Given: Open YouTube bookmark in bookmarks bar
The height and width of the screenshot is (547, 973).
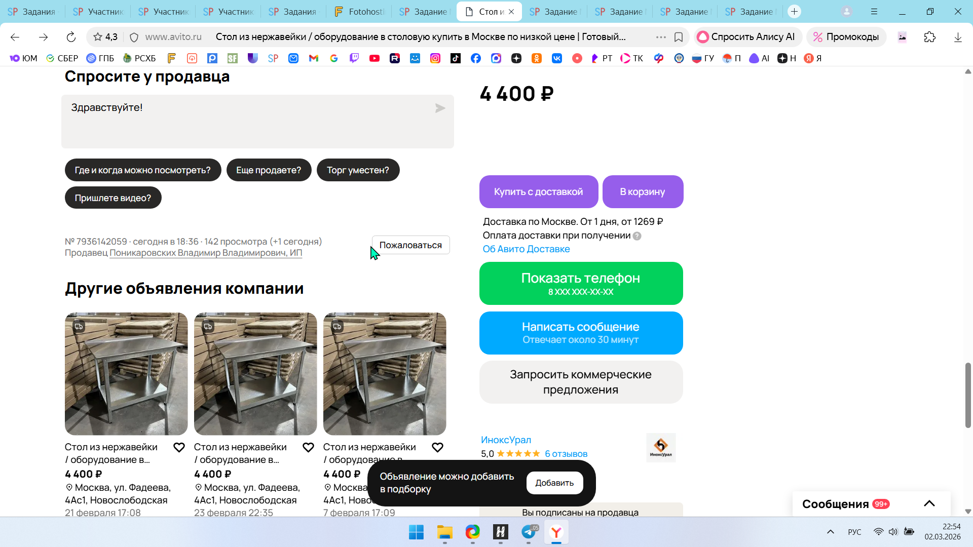Looking at the screenshot, I should tap(375, 58).
